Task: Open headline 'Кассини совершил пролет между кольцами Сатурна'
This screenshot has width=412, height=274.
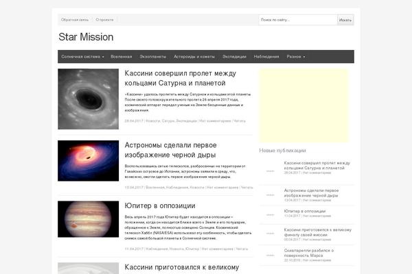Action: (180, 78)
